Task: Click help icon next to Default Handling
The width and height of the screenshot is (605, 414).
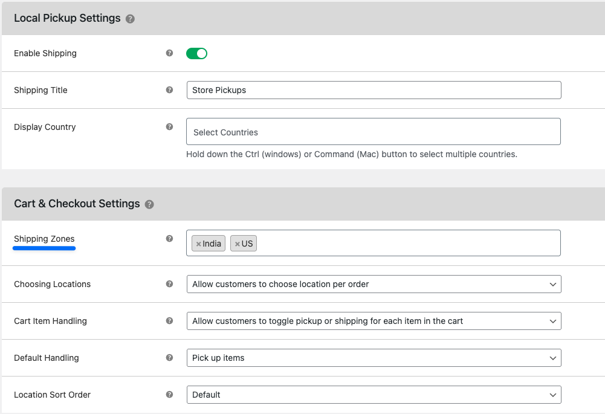Action: point(170,358)
